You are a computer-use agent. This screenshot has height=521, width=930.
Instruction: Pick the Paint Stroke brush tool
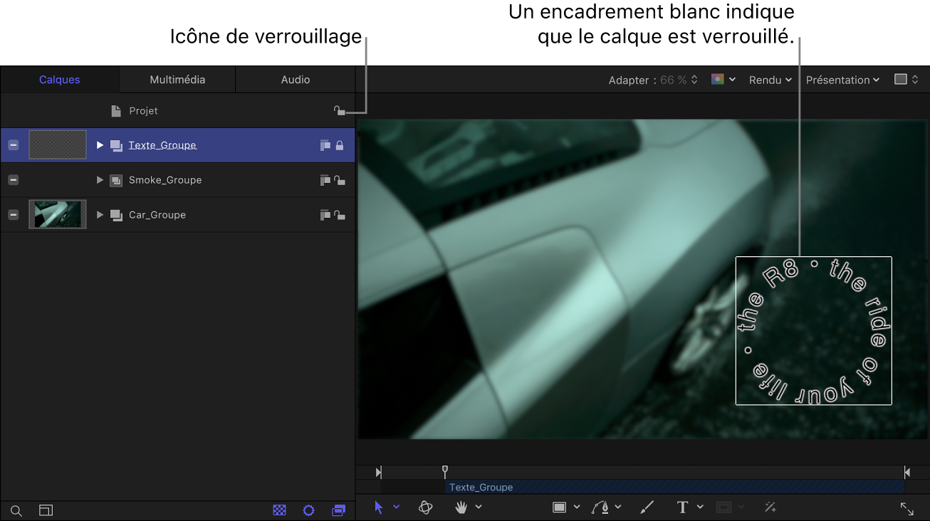coord(647,507)
